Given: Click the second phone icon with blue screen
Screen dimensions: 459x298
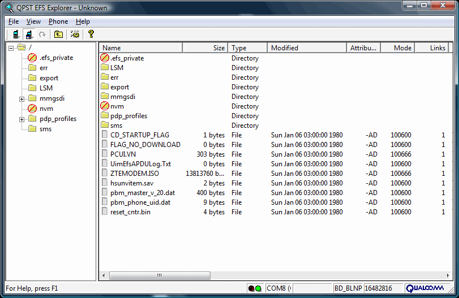Looking at the screenshot, I should [29, 34].
